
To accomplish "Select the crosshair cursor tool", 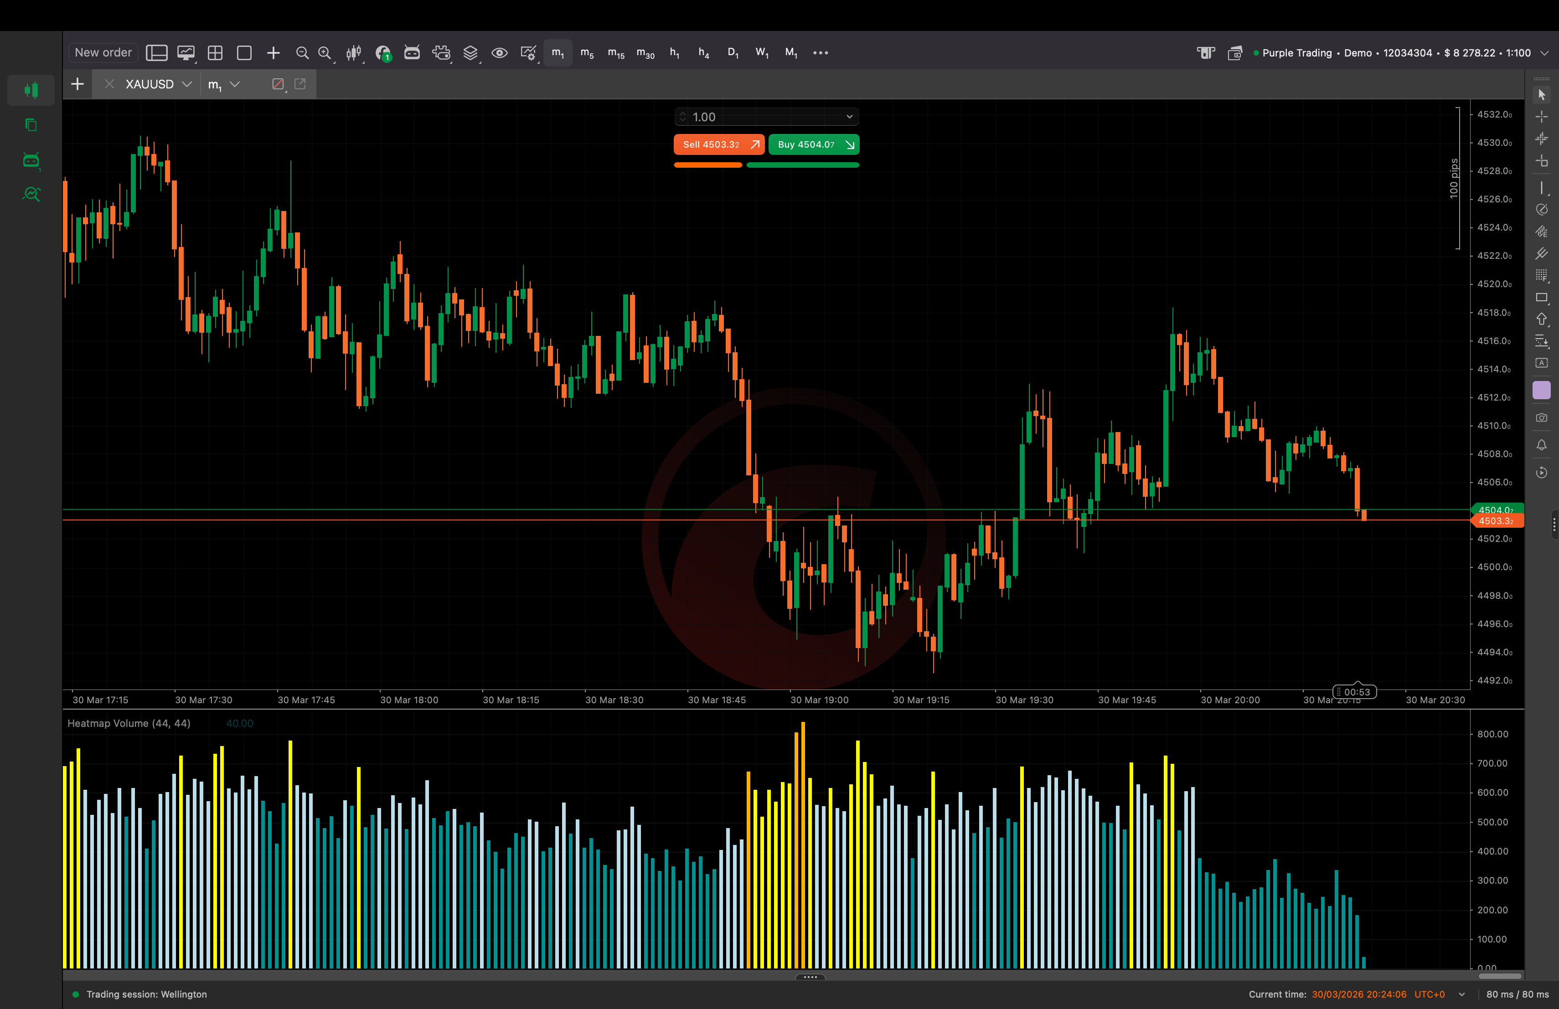I will click(1541, 117).
